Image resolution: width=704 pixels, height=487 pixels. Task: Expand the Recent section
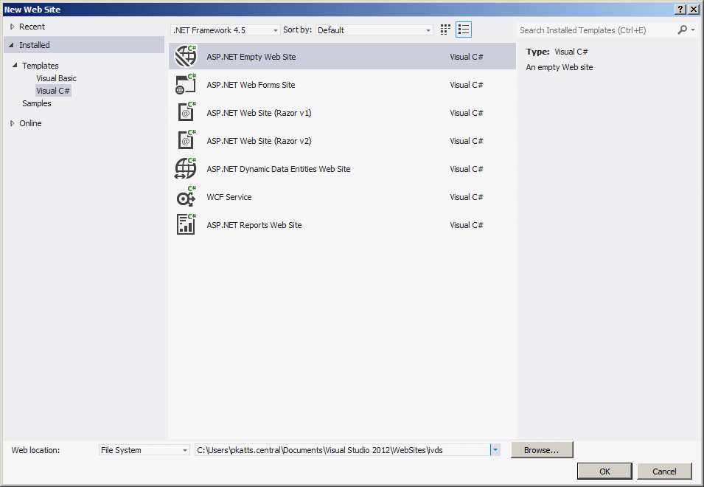click(12, 27)
